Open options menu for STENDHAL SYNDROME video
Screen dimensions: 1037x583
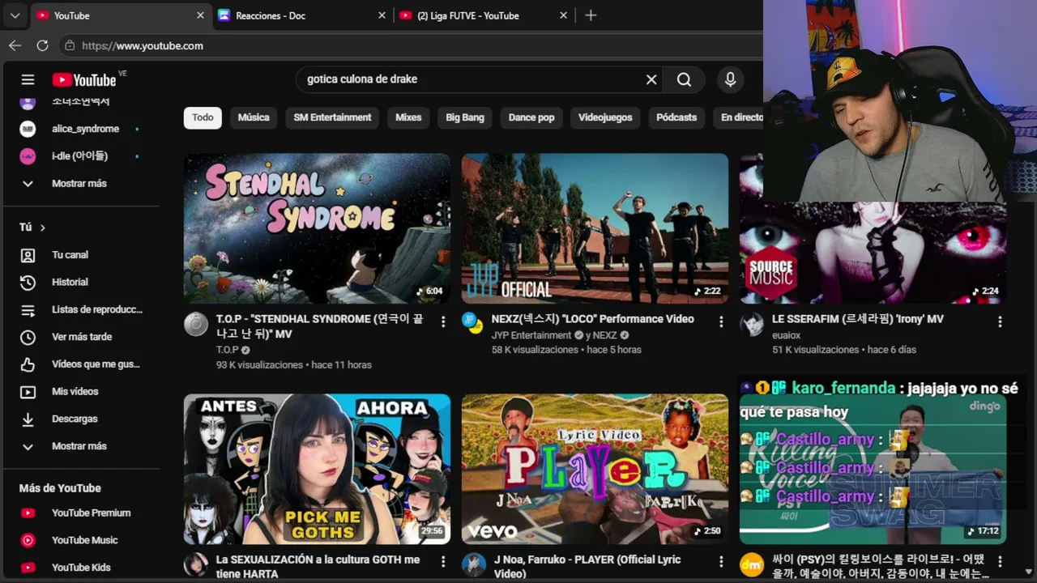coord(443,322)
